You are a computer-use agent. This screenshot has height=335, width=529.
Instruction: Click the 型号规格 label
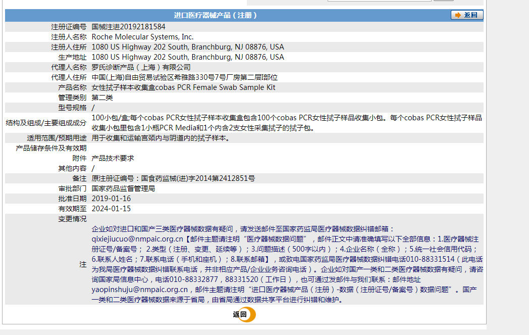pyautogui.click(x=72, y=108)
